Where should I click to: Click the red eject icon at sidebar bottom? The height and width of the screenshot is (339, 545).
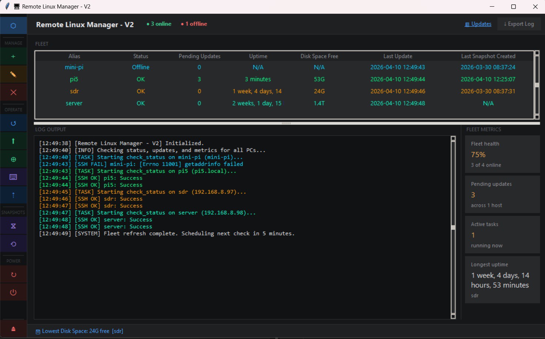pos(13,329)
